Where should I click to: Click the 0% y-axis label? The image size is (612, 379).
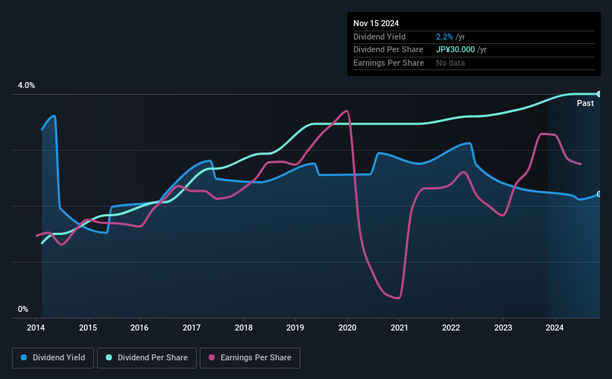pos(23,309)
